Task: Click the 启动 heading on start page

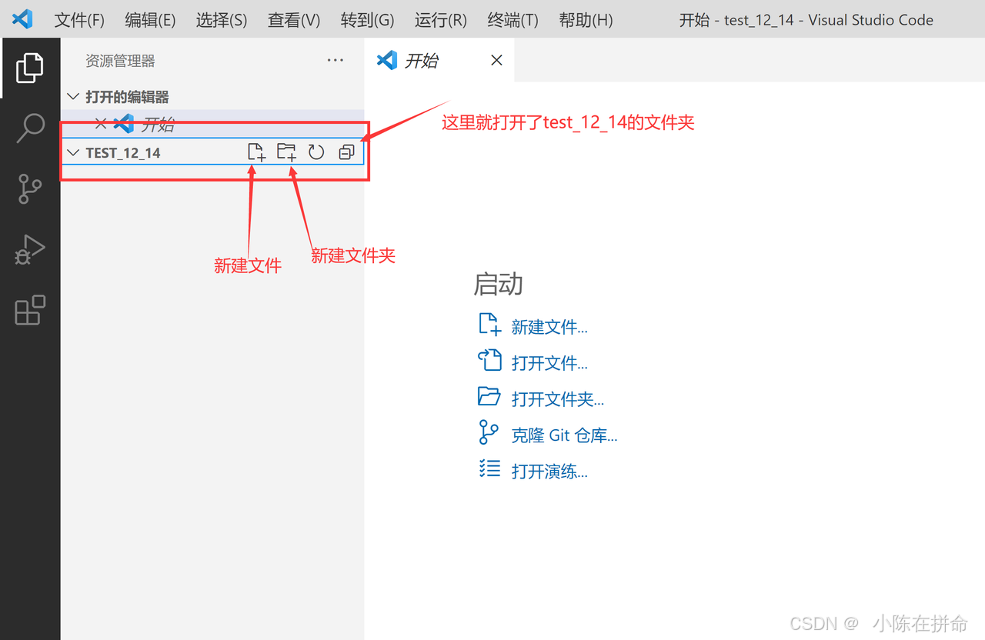Action: pos(498,284)
